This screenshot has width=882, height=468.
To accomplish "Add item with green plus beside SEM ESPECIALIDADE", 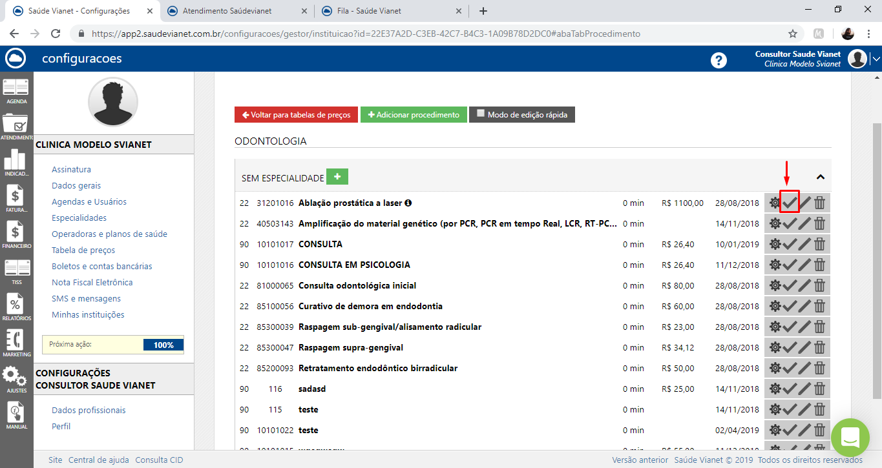I will click(337, 176).
